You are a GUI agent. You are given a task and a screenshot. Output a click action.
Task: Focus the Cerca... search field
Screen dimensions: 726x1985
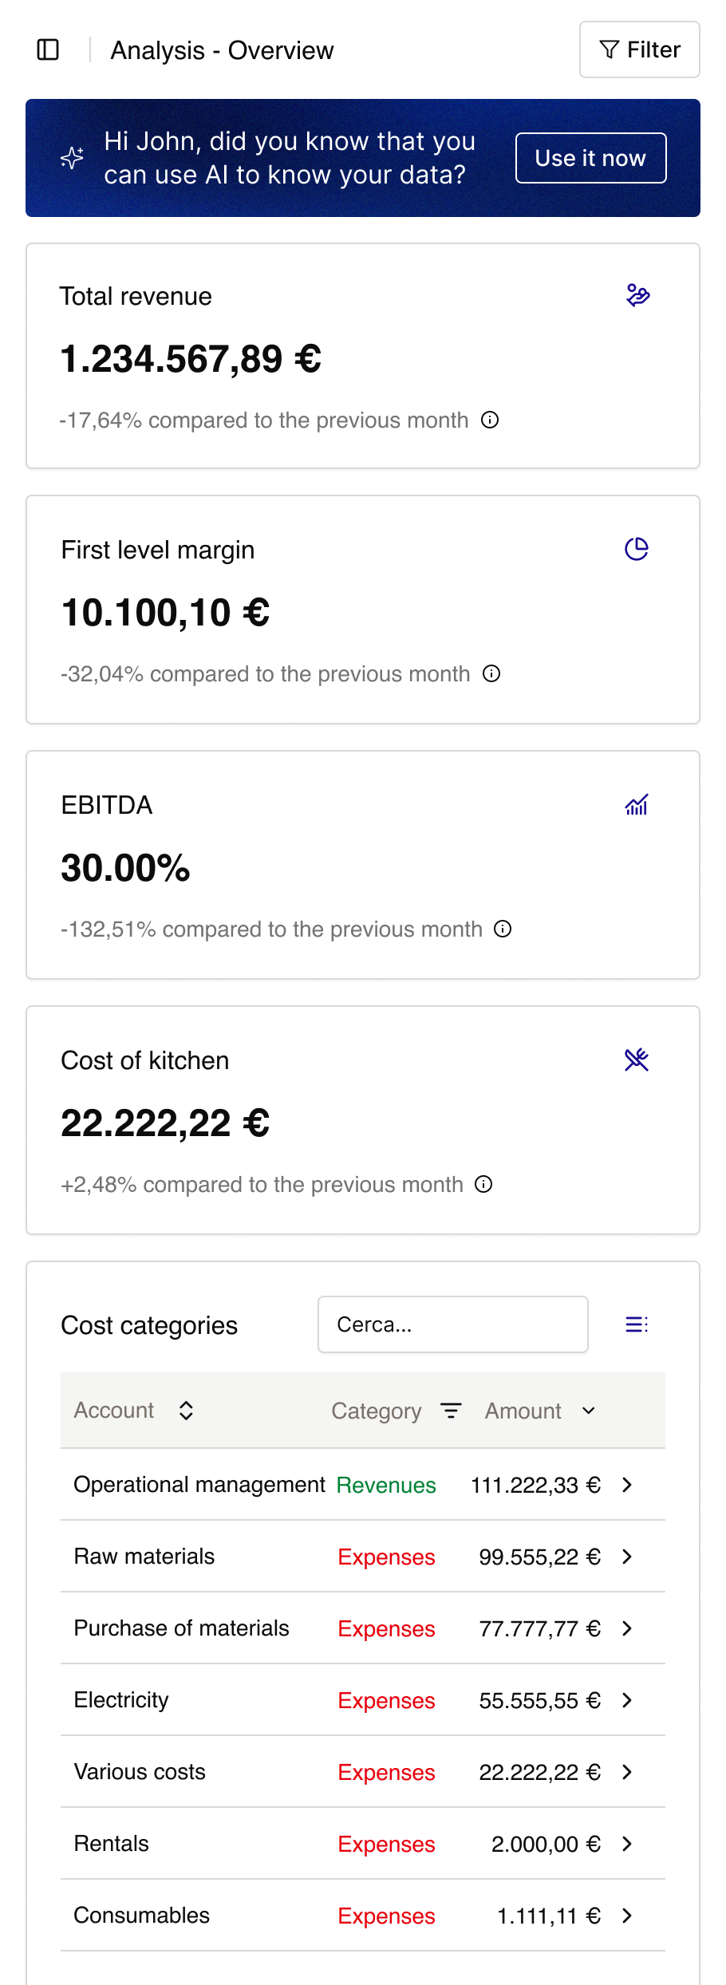point(453,1324)
